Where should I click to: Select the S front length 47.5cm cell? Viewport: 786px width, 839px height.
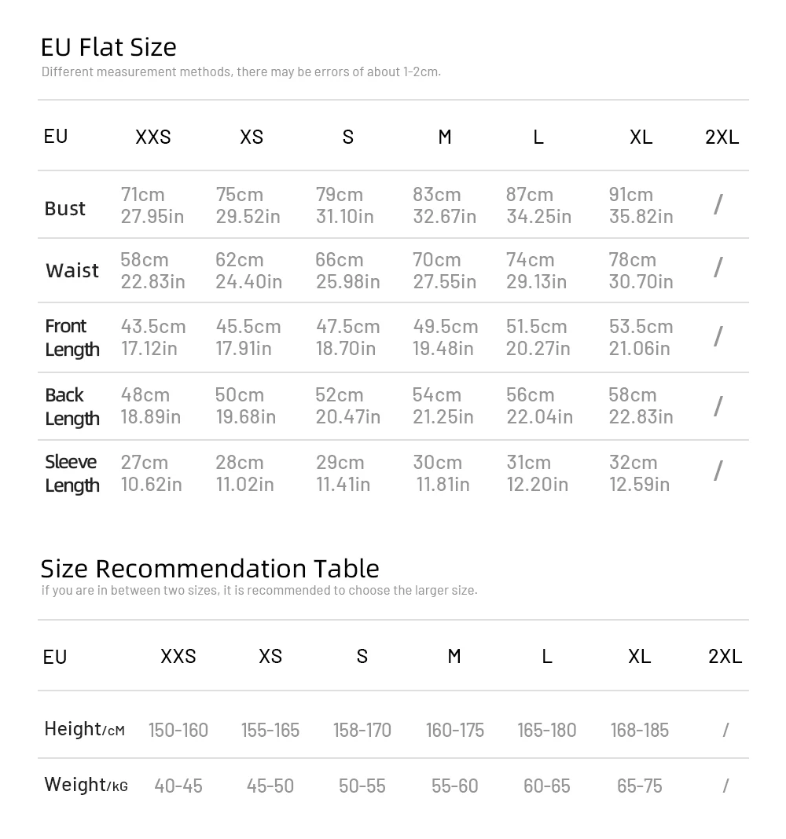click(348, 337)
